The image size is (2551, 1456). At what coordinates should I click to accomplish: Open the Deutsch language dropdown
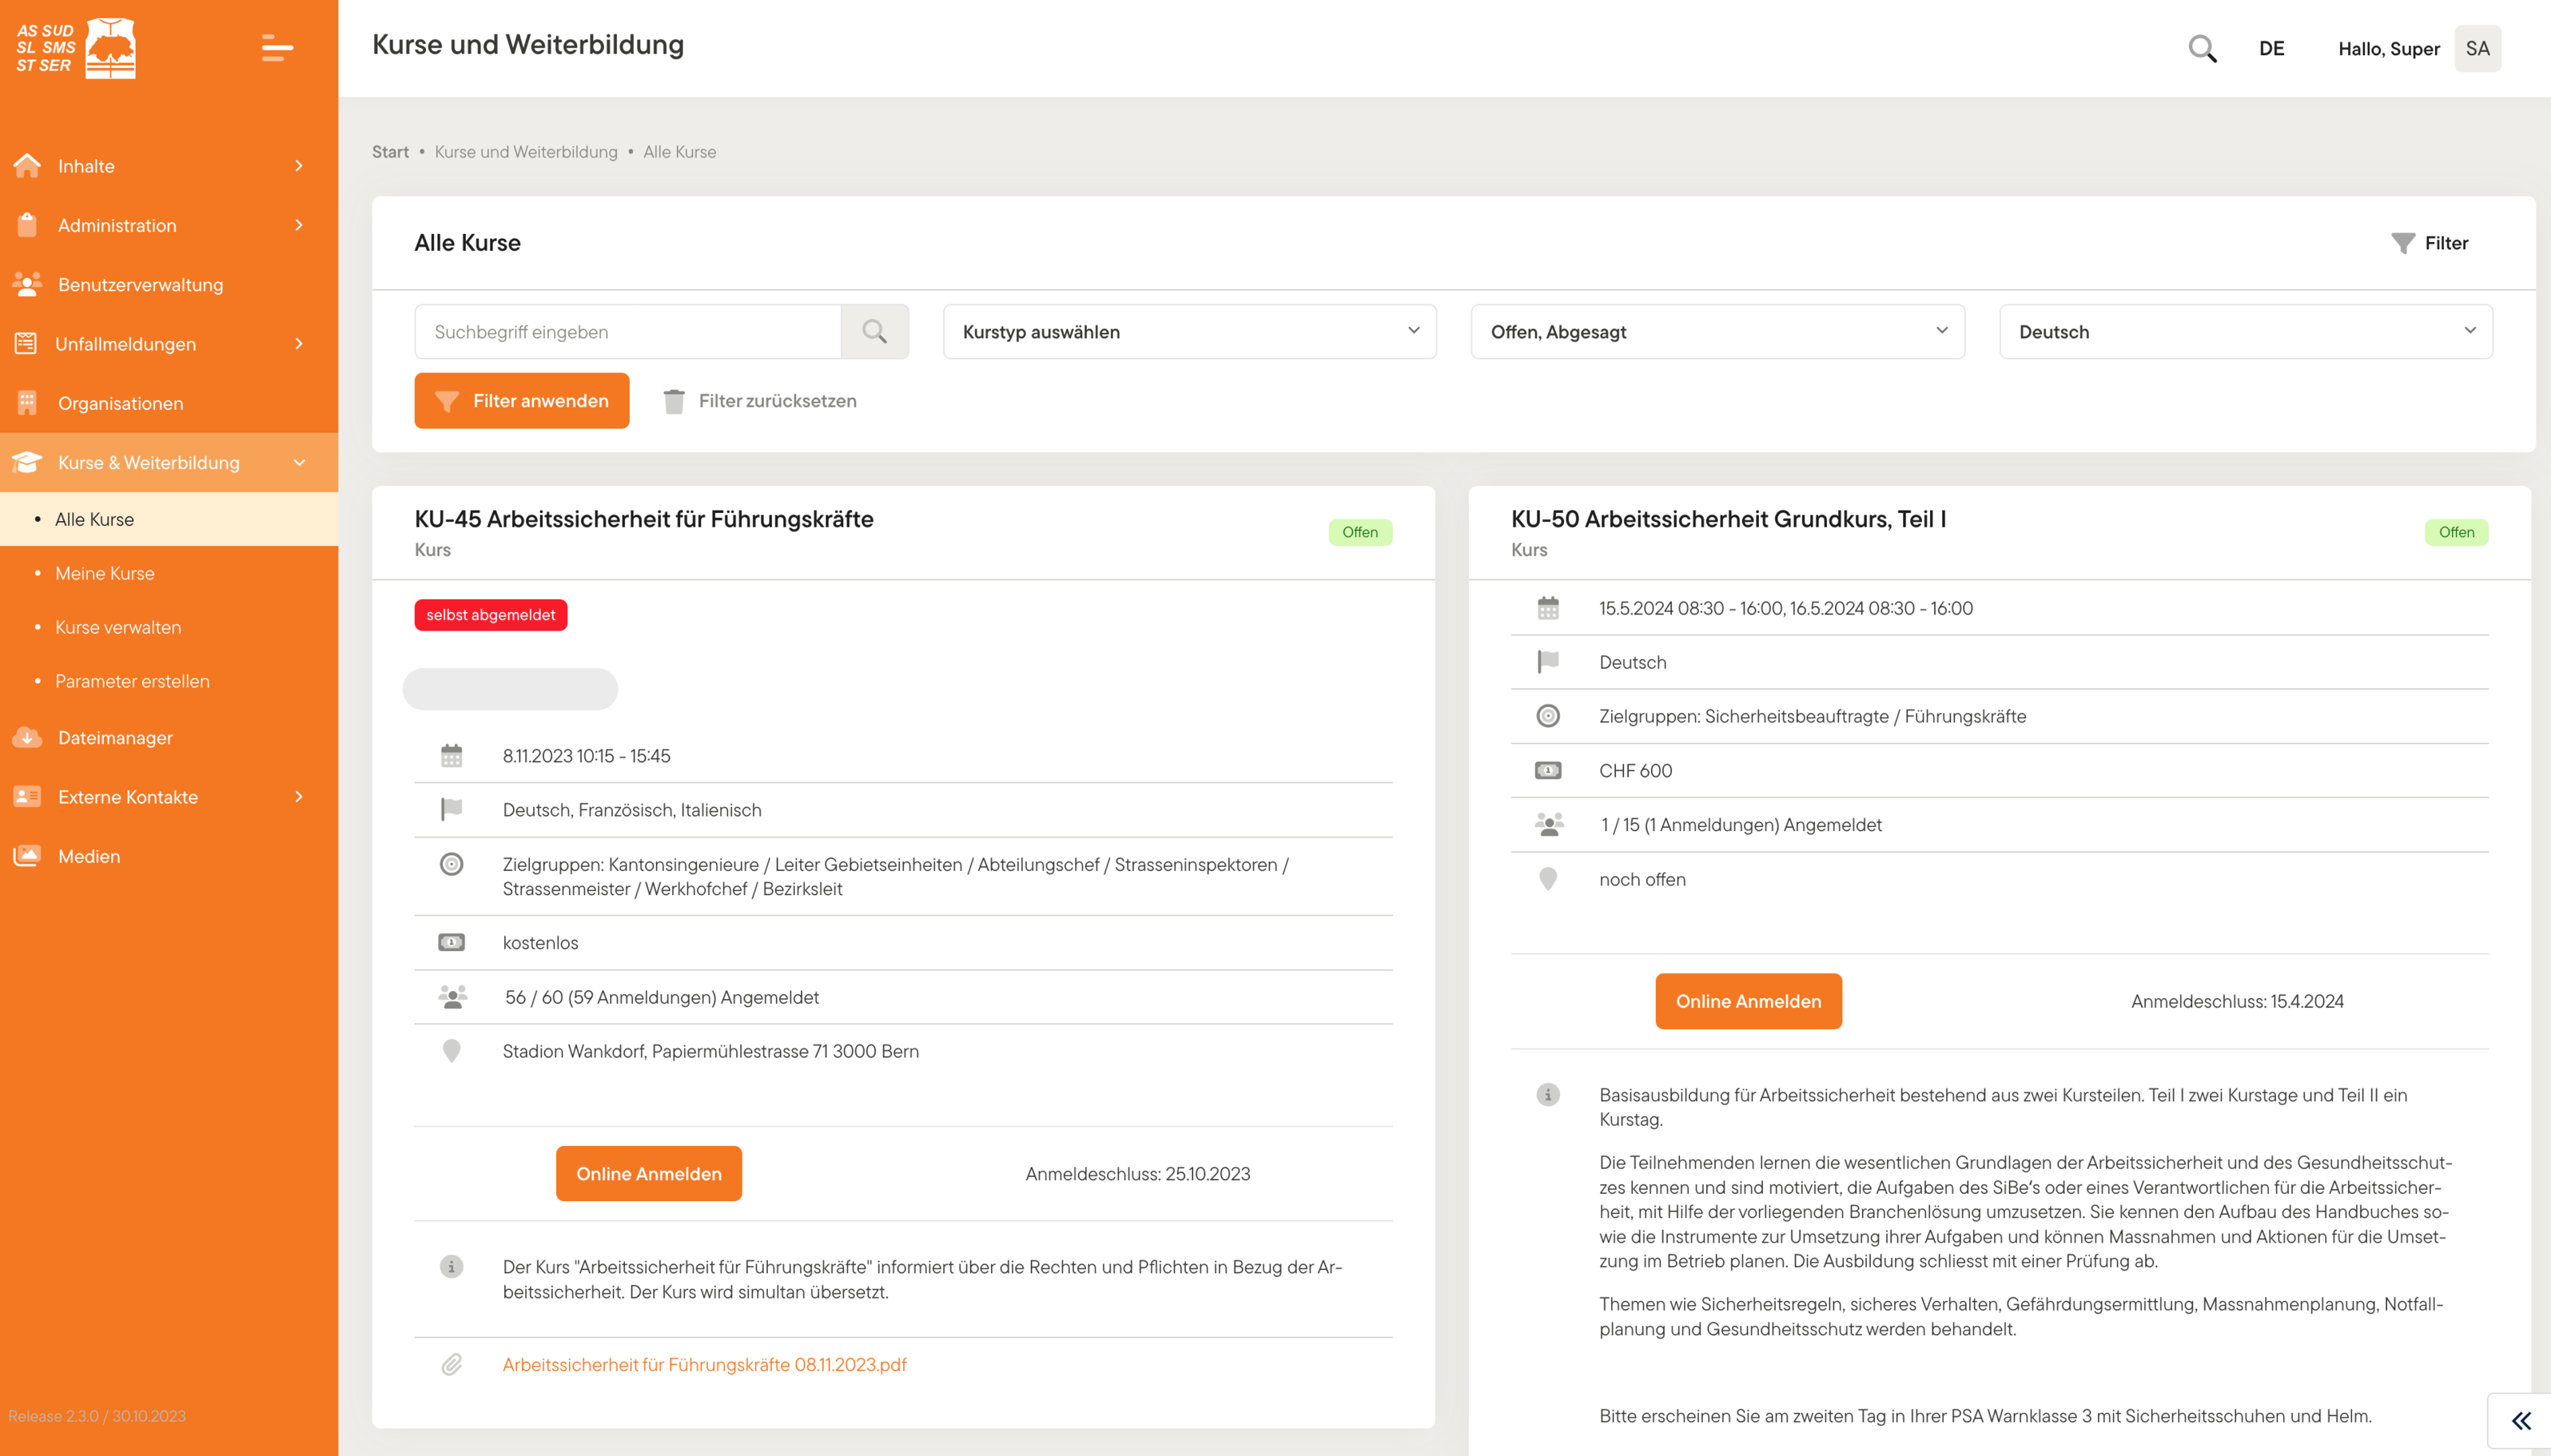[x=2245, y=331]
